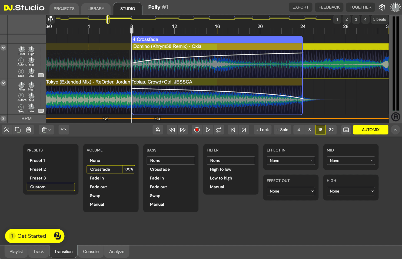Image resolution: width=402 pixels, height=259 pixels.
Task: Switch to the Projects tab
Action: tap(64, 9)
